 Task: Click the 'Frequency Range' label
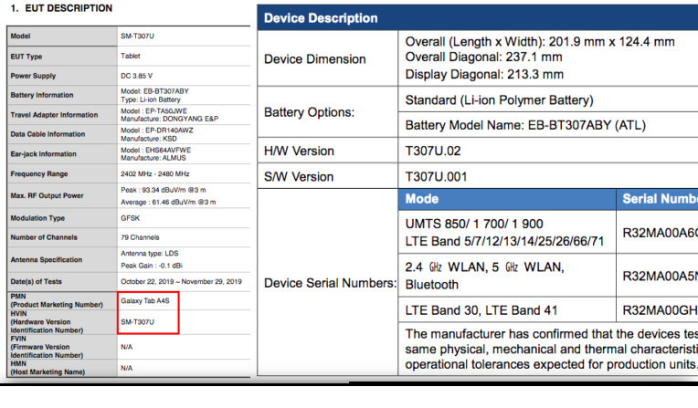pos(39,174)
